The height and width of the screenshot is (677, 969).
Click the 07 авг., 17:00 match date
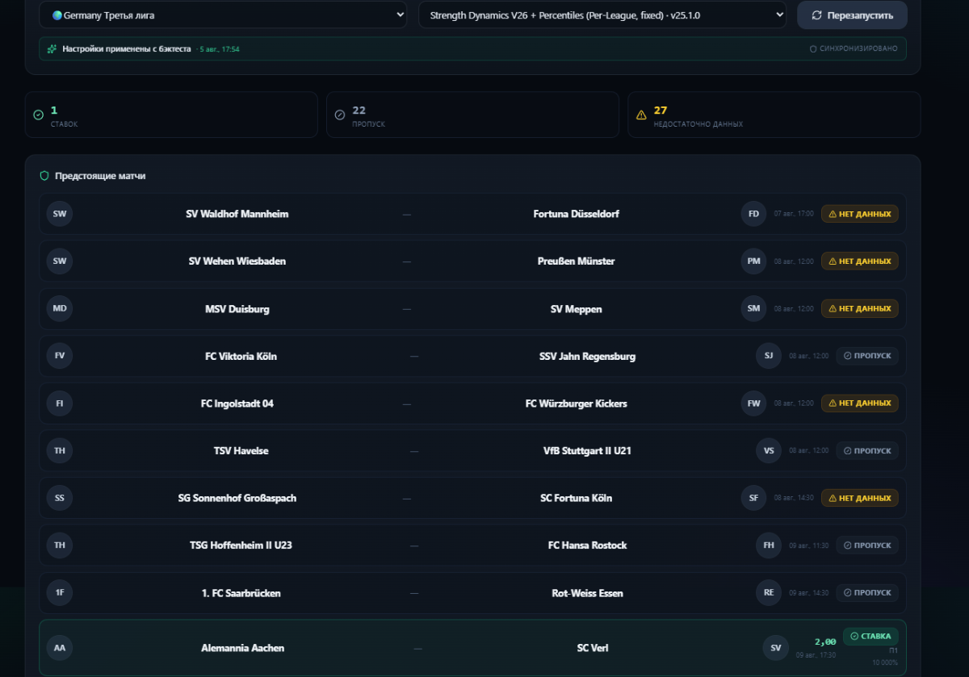pos(794,214)
